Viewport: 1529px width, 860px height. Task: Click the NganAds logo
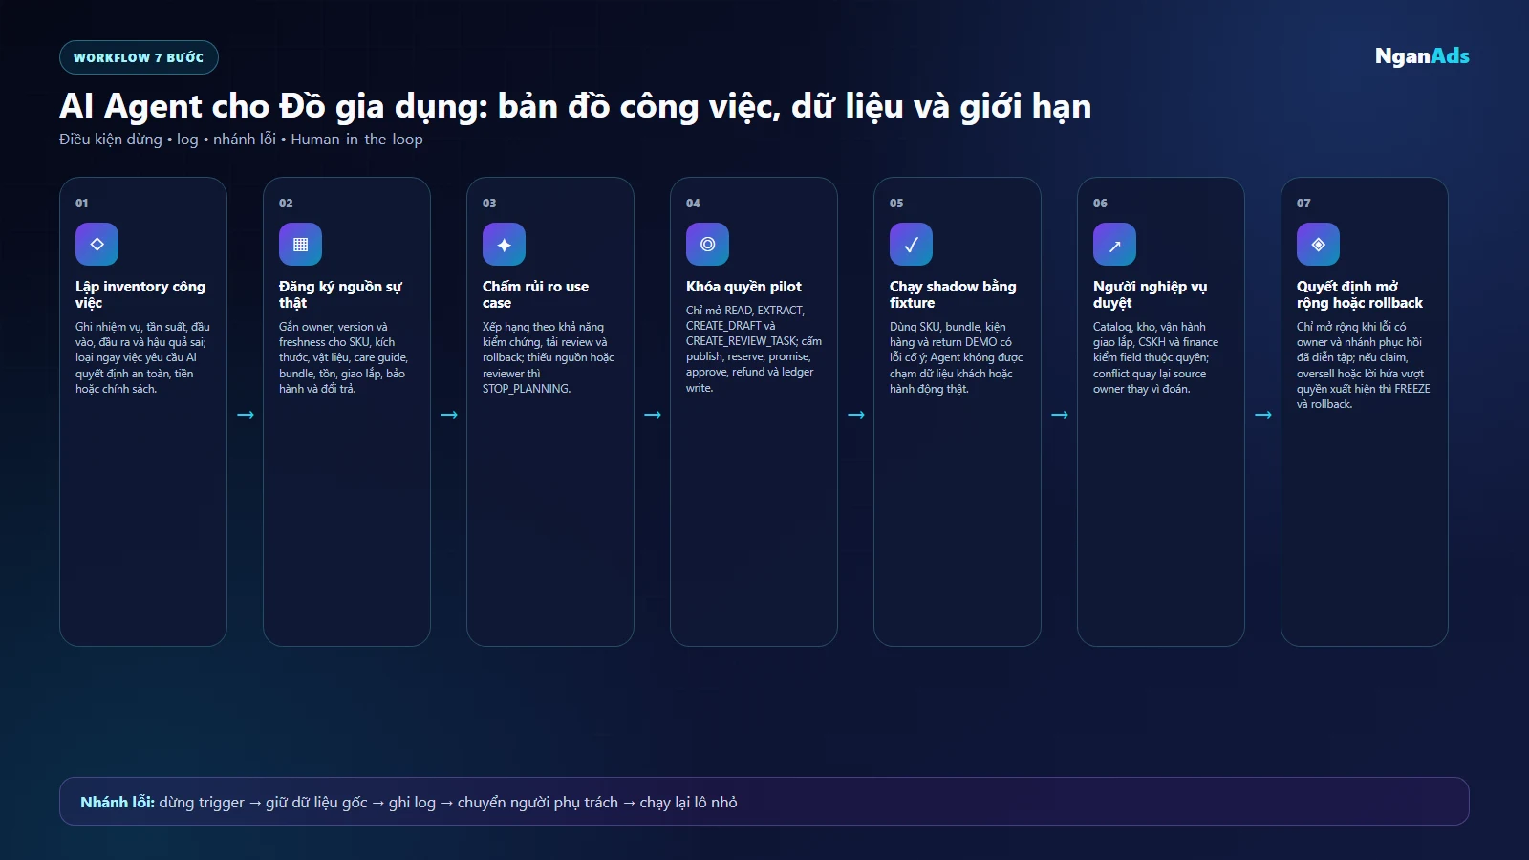point(1422,56)
